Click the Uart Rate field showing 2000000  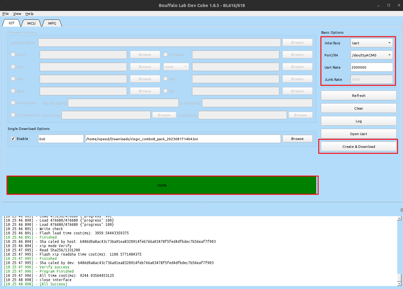(371, 67)
